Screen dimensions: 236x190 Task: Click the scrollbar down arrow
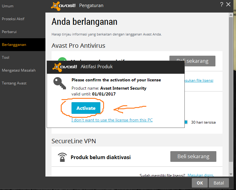[x=231, y=174]
